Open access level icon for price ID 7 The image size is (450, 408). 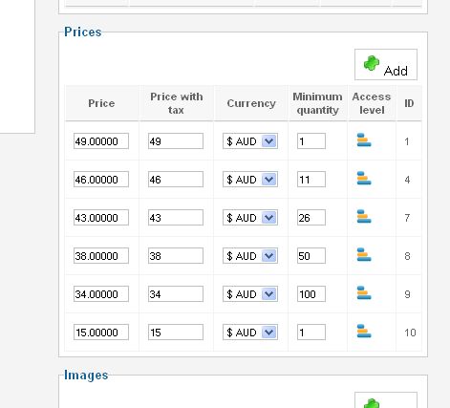coord(364,217)
